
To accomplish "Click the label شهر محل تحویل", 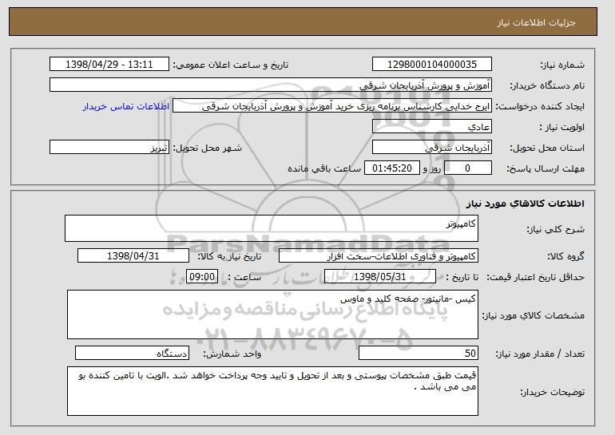I will pos(208,148).
